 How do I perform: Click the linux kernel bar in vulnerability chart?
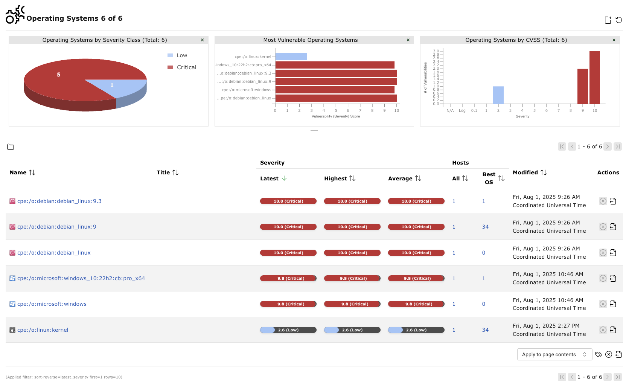click(x=291, y=56)
